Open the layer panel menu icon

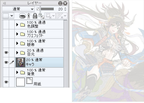point(4,3)
